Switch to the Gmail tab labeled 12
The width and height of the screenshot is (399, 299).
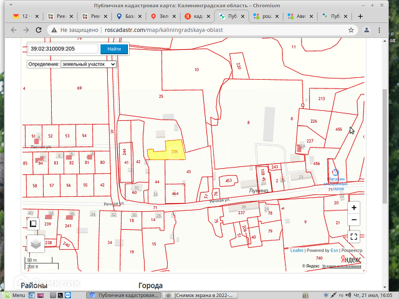tap(22, 16)
